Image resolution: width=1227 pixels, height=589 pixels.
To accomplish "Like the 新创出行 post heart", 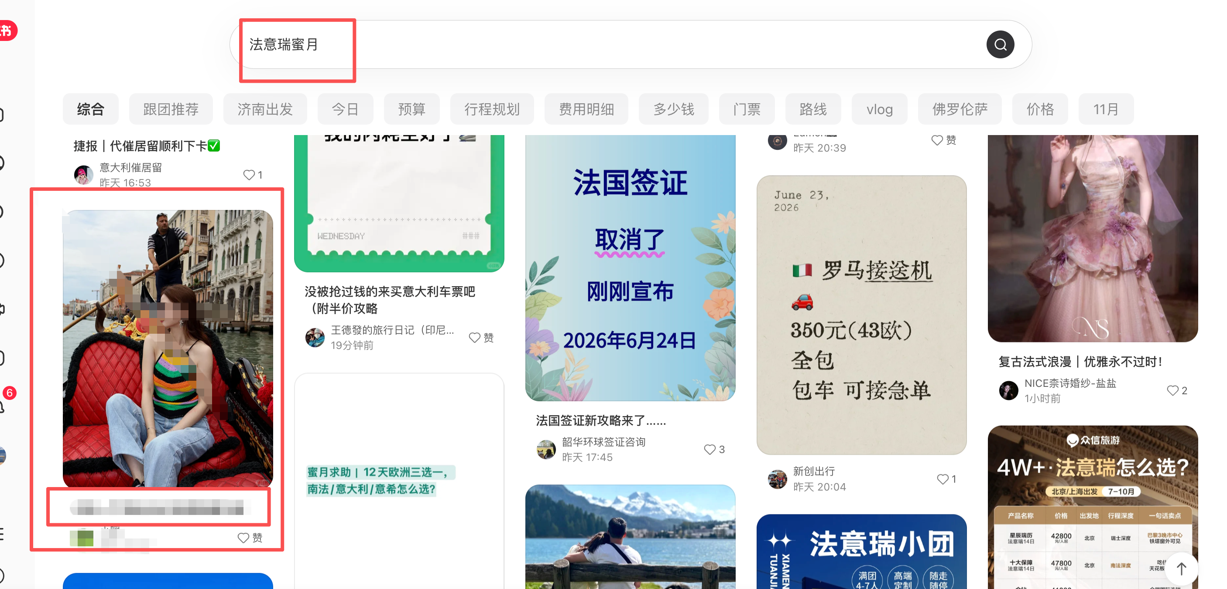I will click(943, 479).
